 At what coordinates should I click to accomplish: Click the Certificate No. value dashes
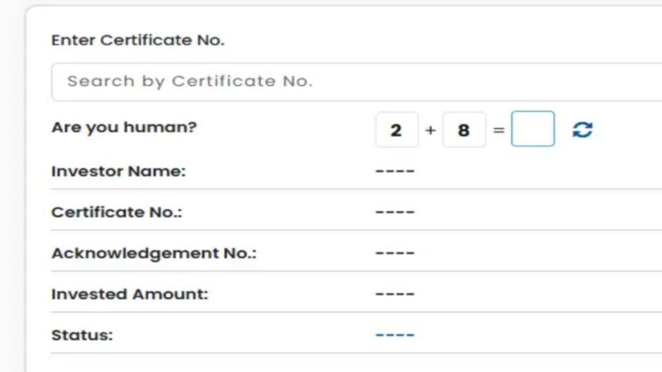click(395, 212)
